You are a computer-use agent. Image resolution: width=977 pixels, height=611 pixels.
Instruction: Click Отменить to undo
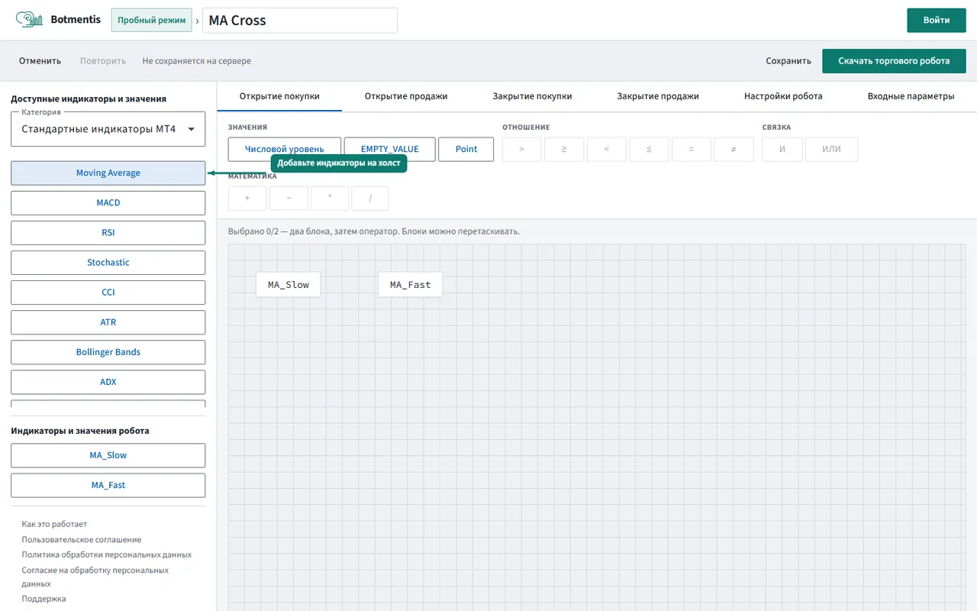click(x=40, y=61)
